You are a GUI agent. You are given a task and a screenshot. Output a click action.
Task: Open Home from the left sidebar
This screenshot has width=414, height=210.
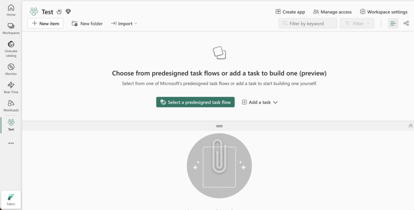coord(11,10)
